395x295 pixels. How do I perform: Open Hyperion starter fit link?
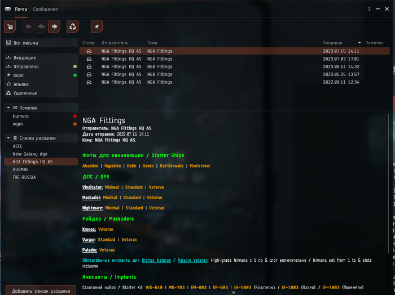pos(113,166)
